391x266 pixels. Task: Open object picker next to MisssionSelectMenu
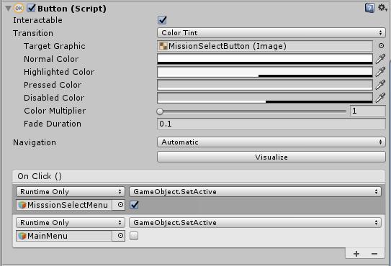[x=120, y=205]
